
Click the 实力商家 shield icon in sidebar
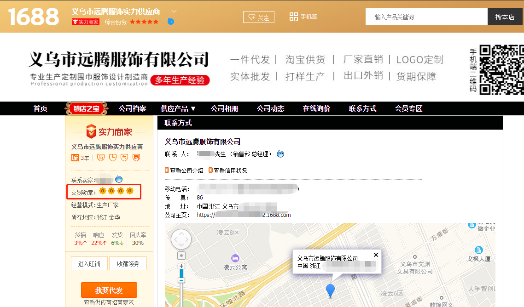(x=91, y=131)
